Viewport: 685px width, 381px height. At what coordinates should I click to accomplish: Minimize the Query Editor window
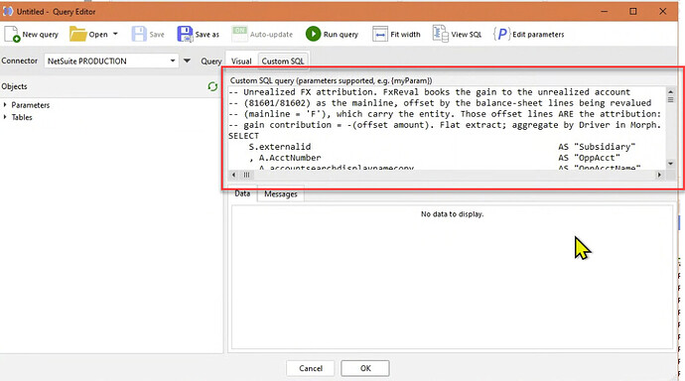(x=605, y=11)
